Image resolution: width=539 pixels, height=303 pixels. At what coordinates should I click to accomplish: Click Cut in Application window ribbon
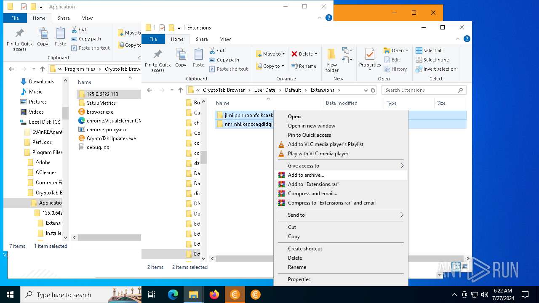(x=79, y=29)
